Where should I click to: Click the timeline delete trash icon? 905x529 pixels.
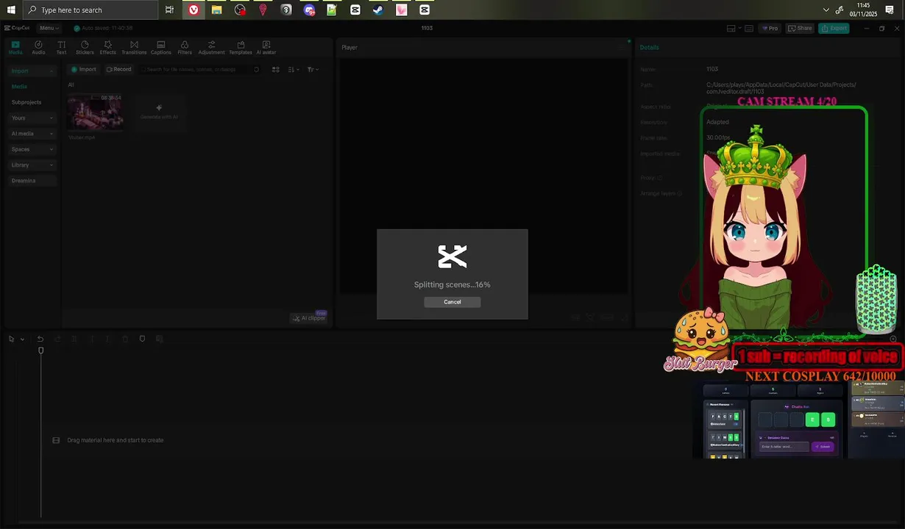pyautogui.click(x=125, y=339)
